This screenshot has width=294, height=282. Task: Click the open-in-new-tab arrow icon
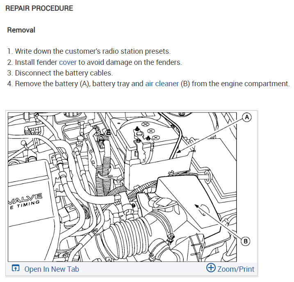pyautogui.click(x=16, y=268)
